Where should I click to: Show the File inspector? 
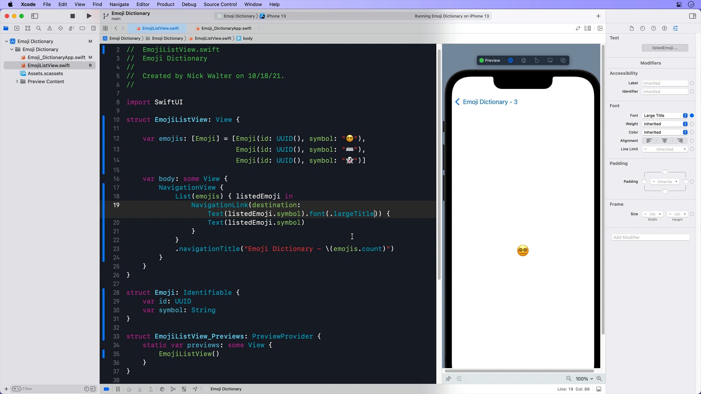[x=632, y=28]
